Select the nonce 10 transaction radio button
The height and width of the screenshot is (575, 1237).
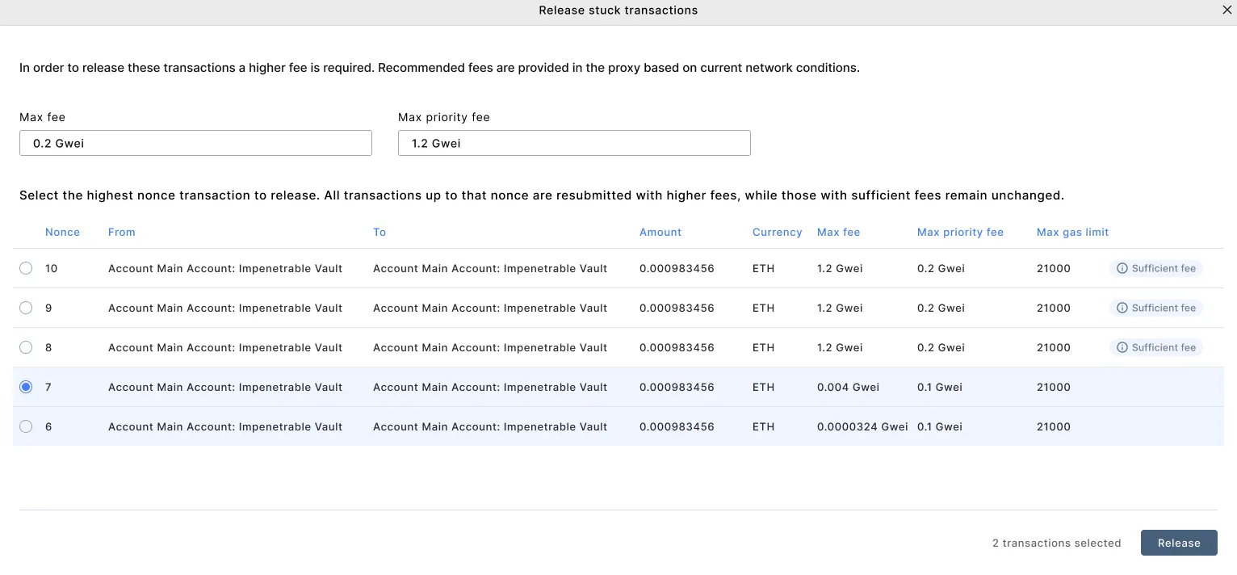click(26, 268)
